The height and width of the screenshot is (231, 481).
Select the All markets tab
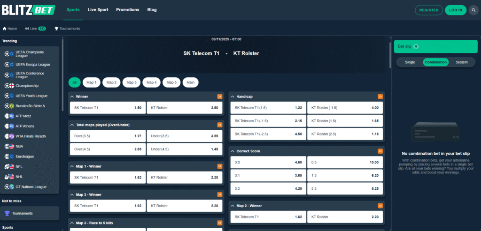click(x=75, y=82)
